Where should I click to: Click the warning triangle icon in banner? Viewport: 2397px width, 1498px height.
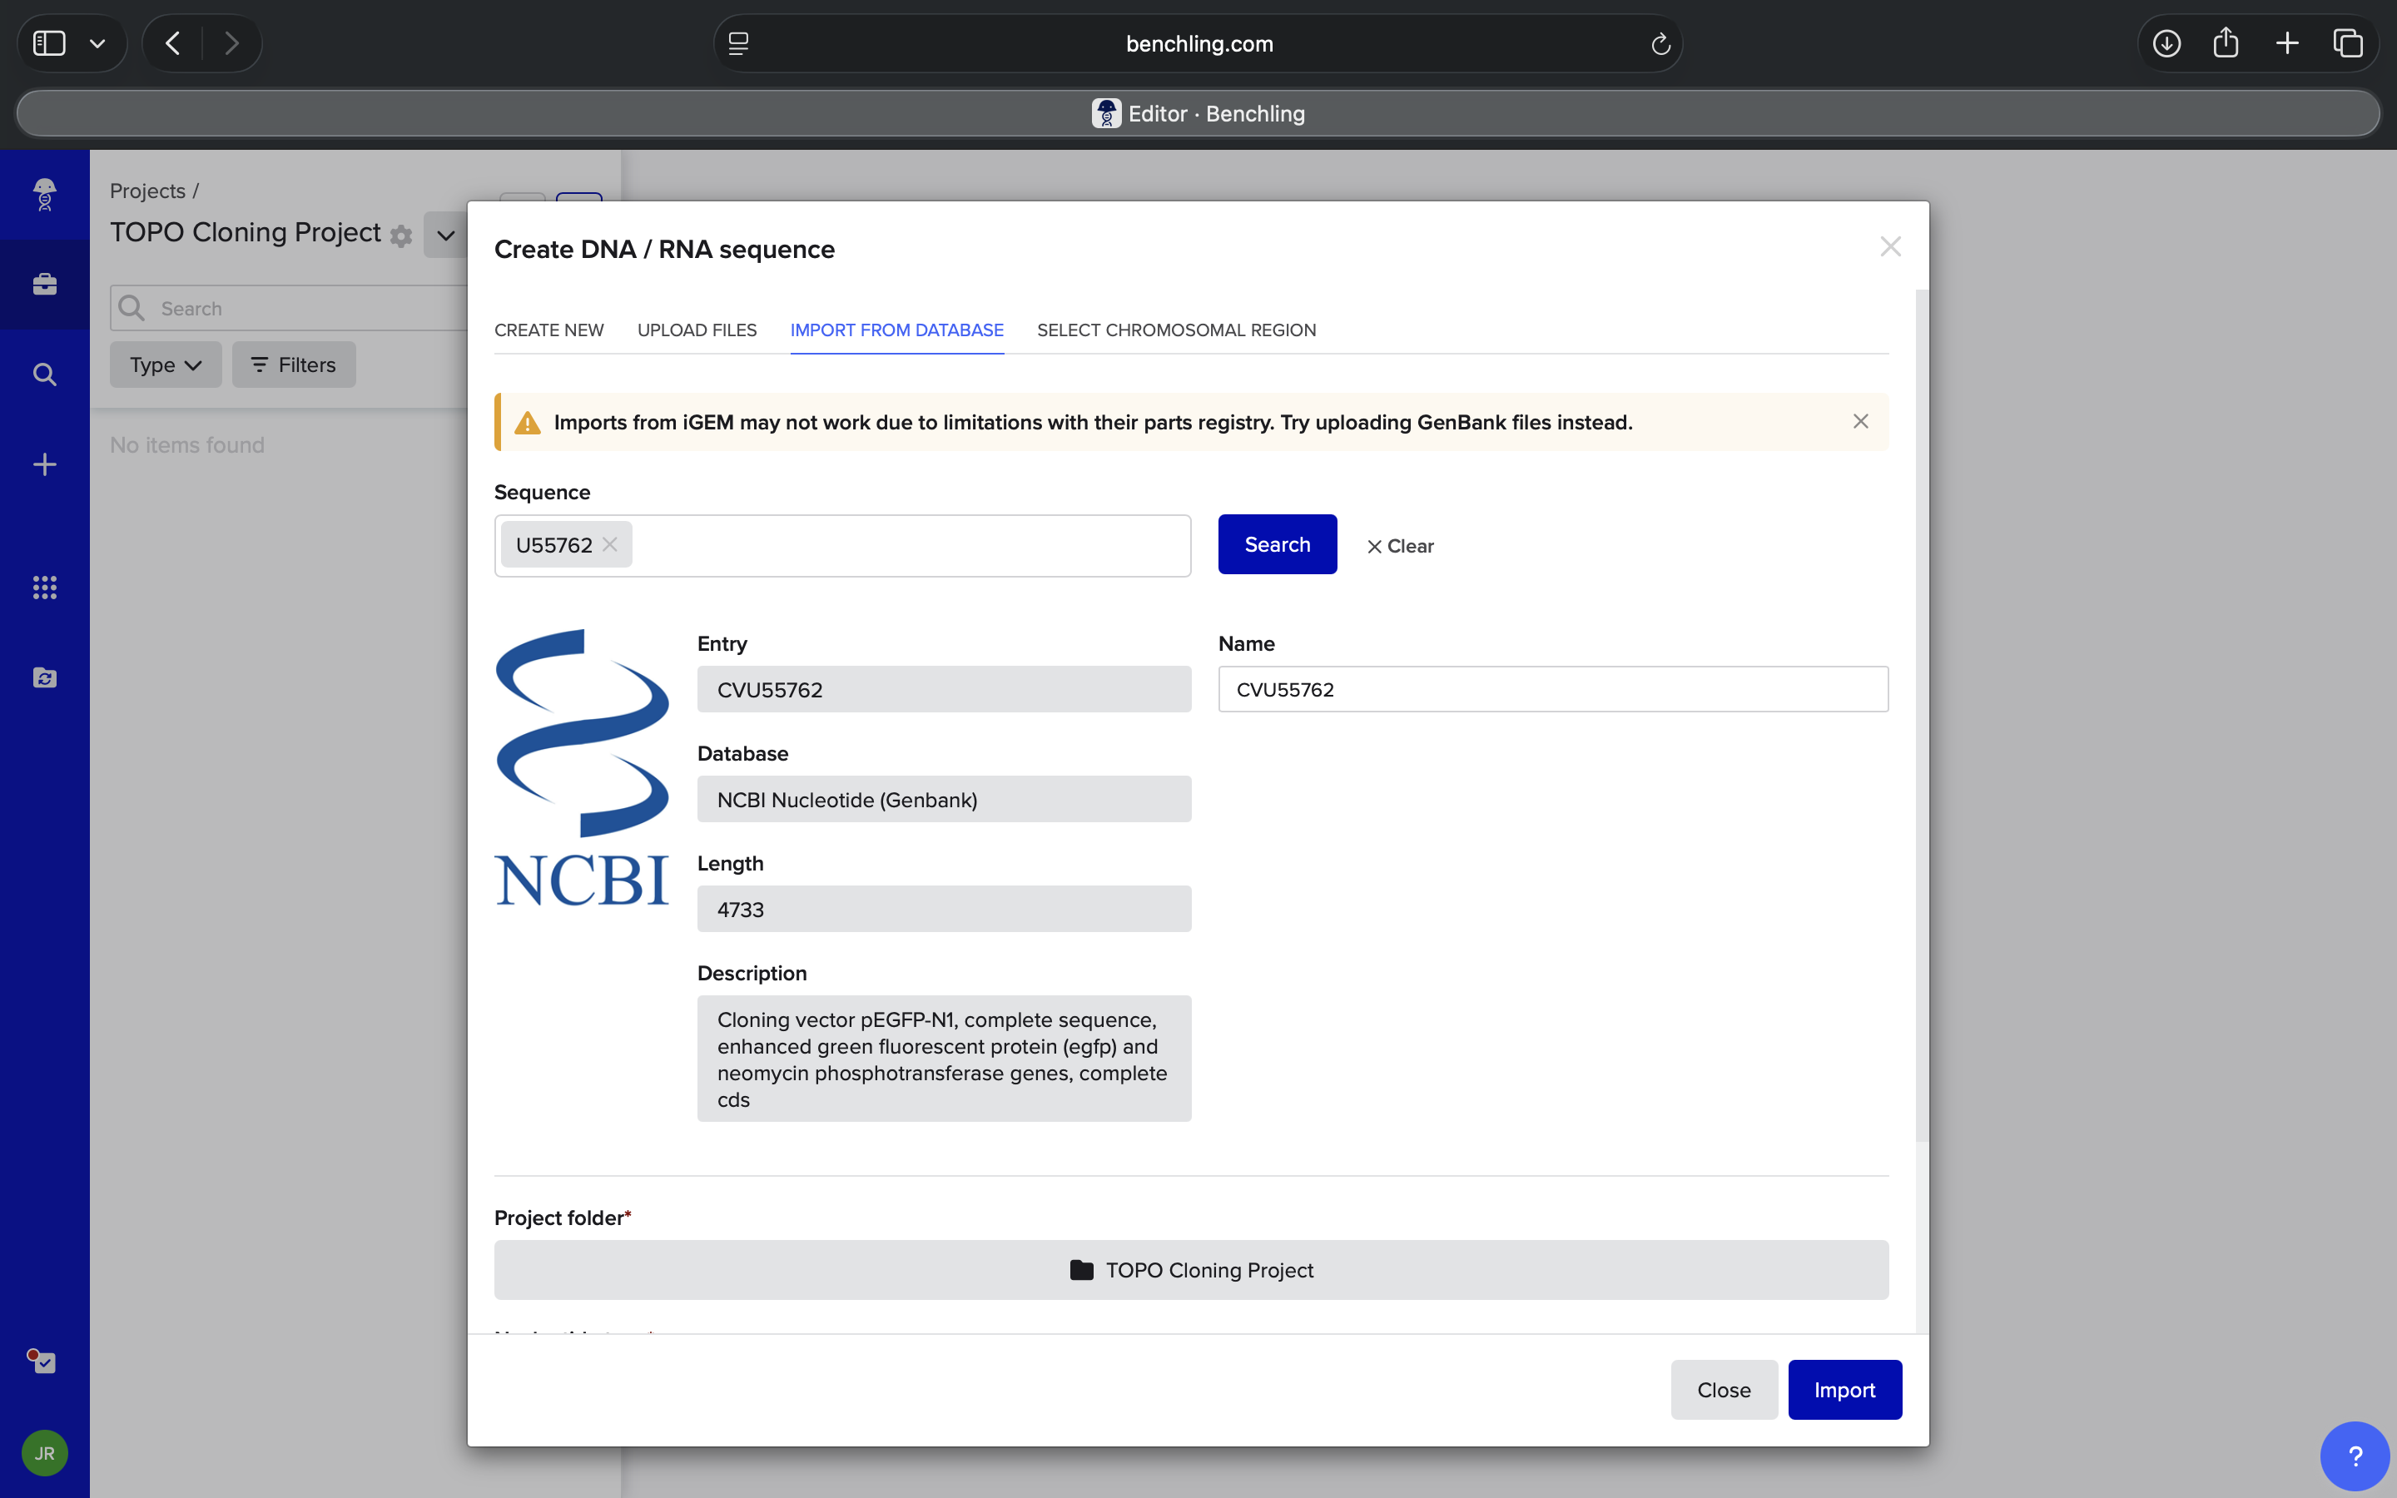(x=528, y=423)
